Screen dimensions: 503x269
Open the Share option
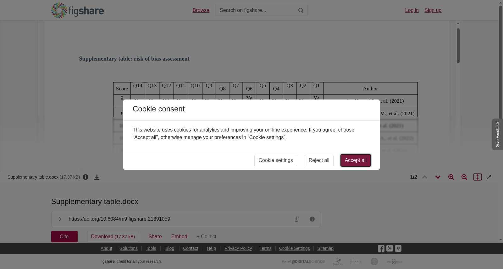(x=155, y=237)
